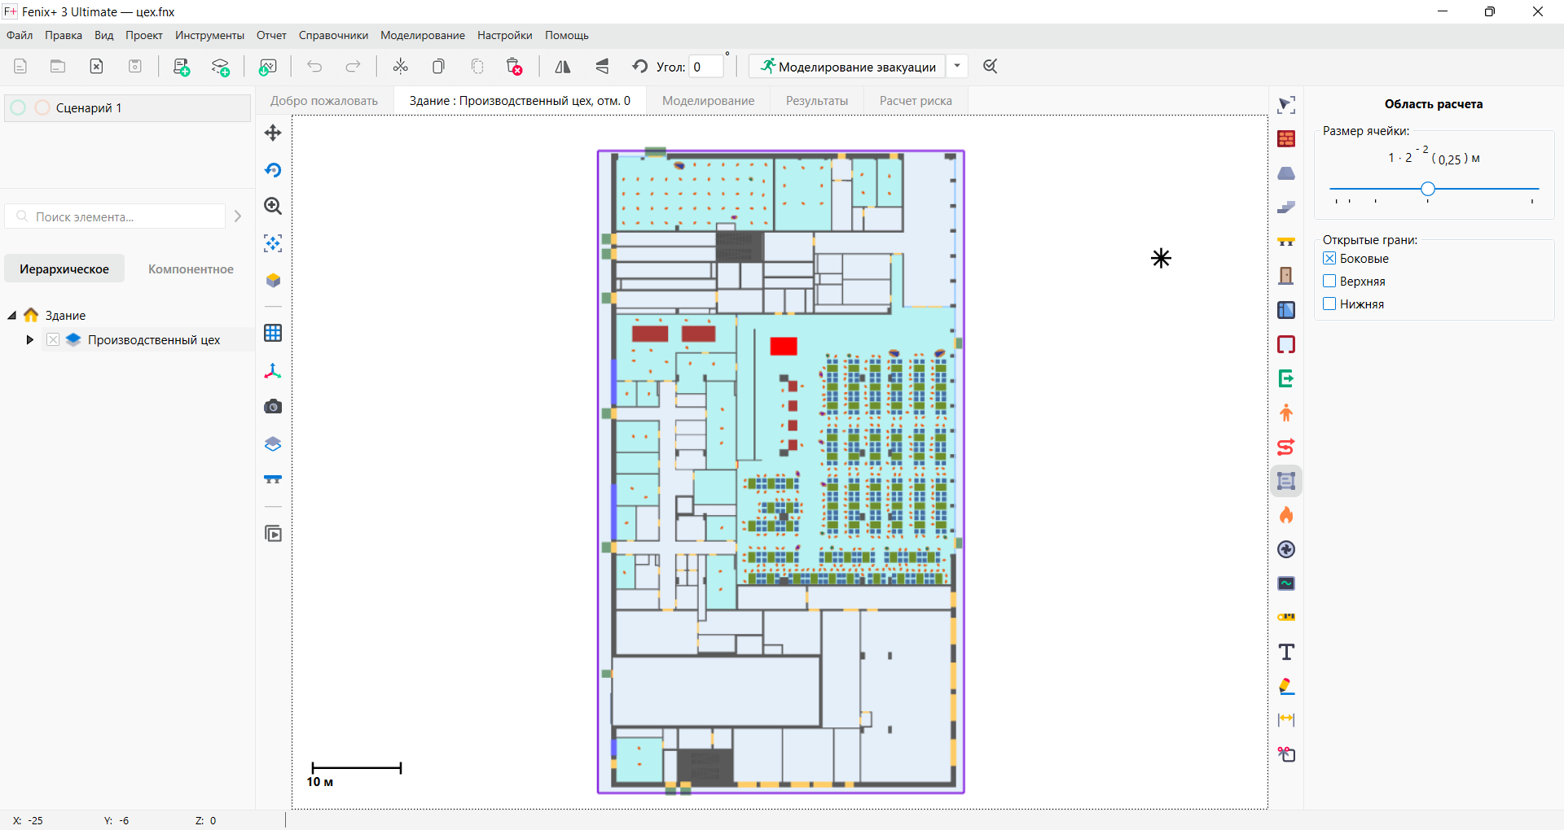Screen dimensions: 1564x830
Task: Click the Моделирование эвакуации button
Action: 847,67
